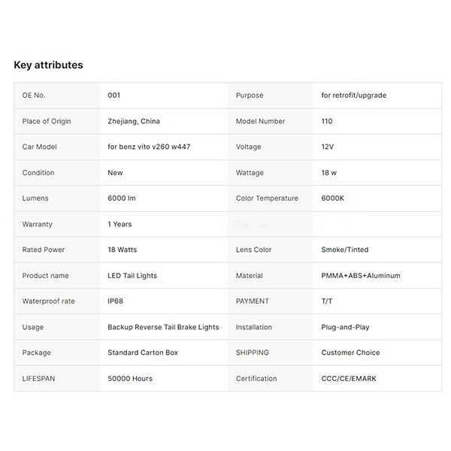Click the Warranty value 1 Years
The image size is (451, 451).
pyautogui.click(x=120, y=224)
